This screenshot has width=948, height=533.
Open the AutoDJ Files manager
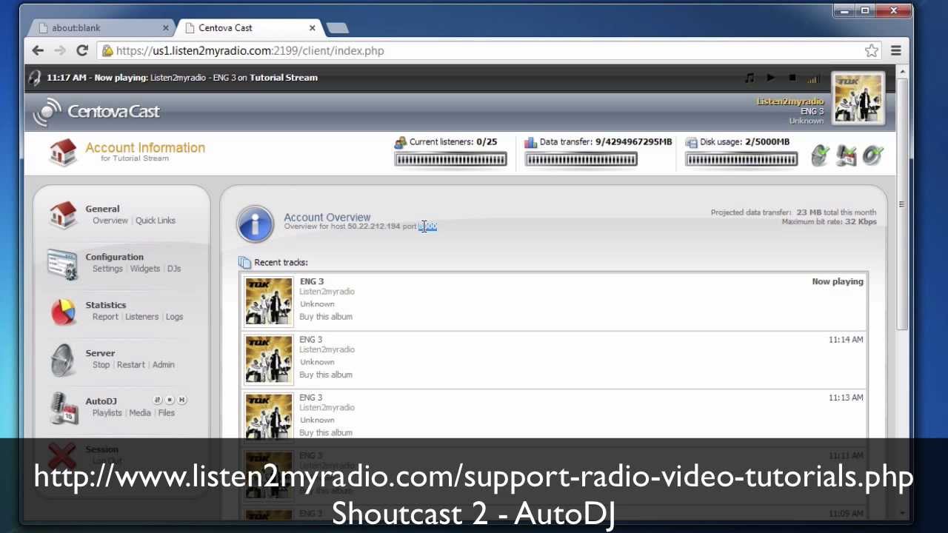[x=167, y=413]
